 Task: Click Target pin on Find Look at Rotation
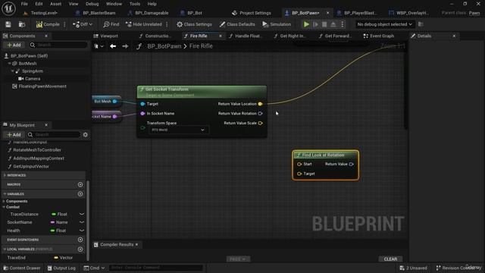pyautogui.click(x=299, y=174)
